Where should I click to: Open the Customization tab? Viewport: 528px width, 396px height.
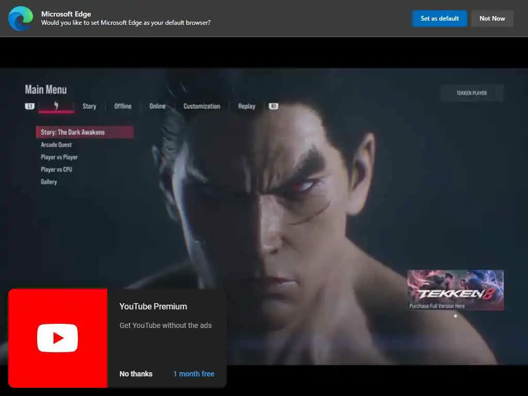(x=202, y=106)
